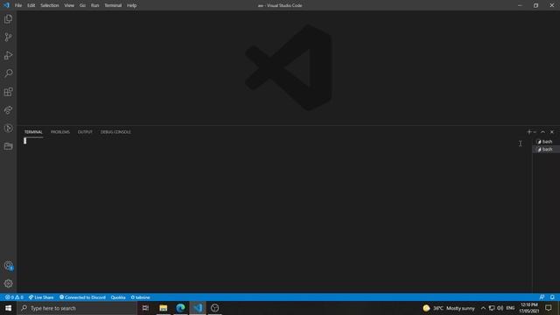Open the Search view in activity bar

[8, 73]
